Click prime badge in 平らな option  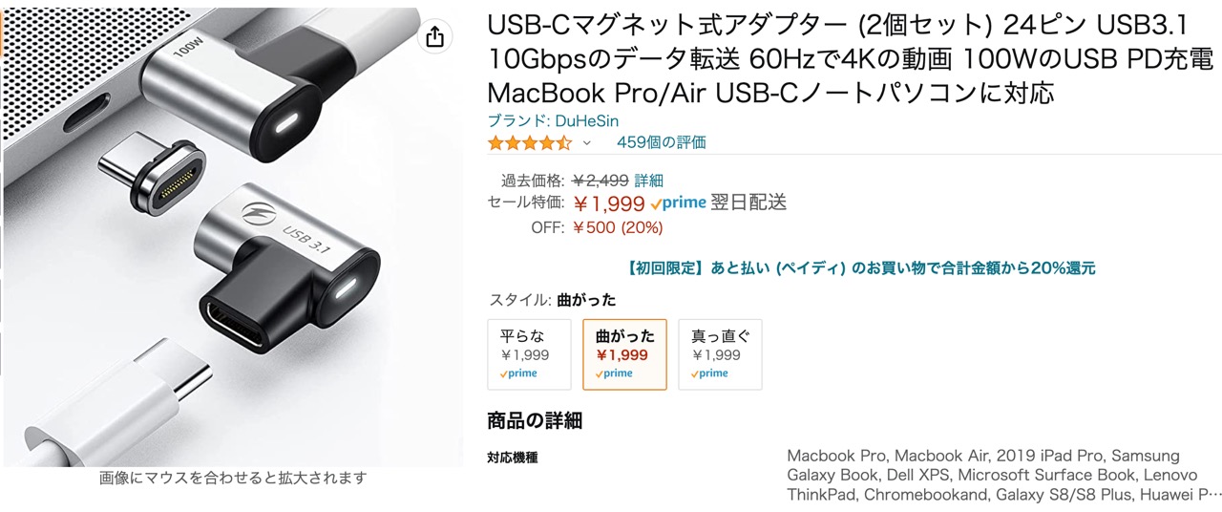coord(519,373)
